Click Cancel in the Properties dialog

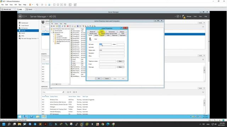107,78
